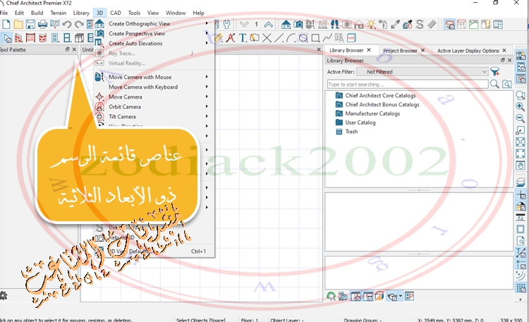The image size is (529, 322).
Task: Open the Build menu
Action: coord(37,13)
